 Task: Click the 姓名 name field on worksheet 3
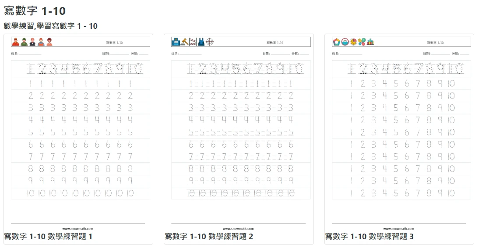pyautogui.click(x=347, y=54)
